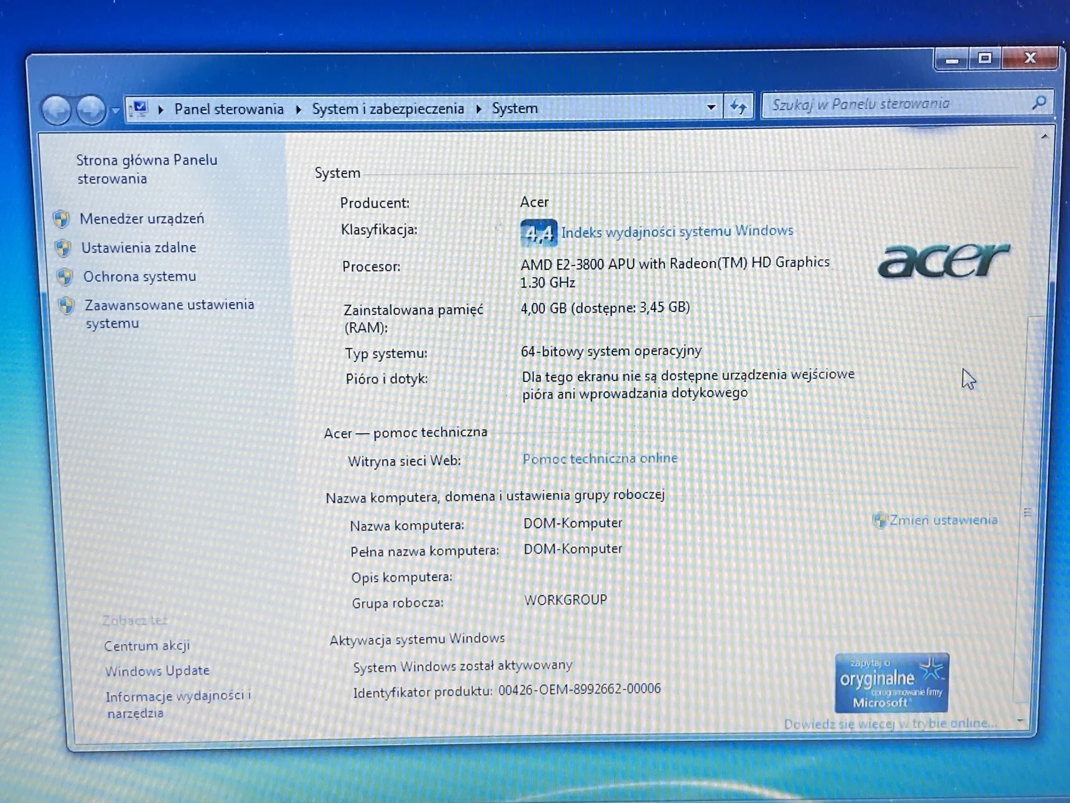Open Informacje wydajności i narzędzia link

[x=178, y=704]
